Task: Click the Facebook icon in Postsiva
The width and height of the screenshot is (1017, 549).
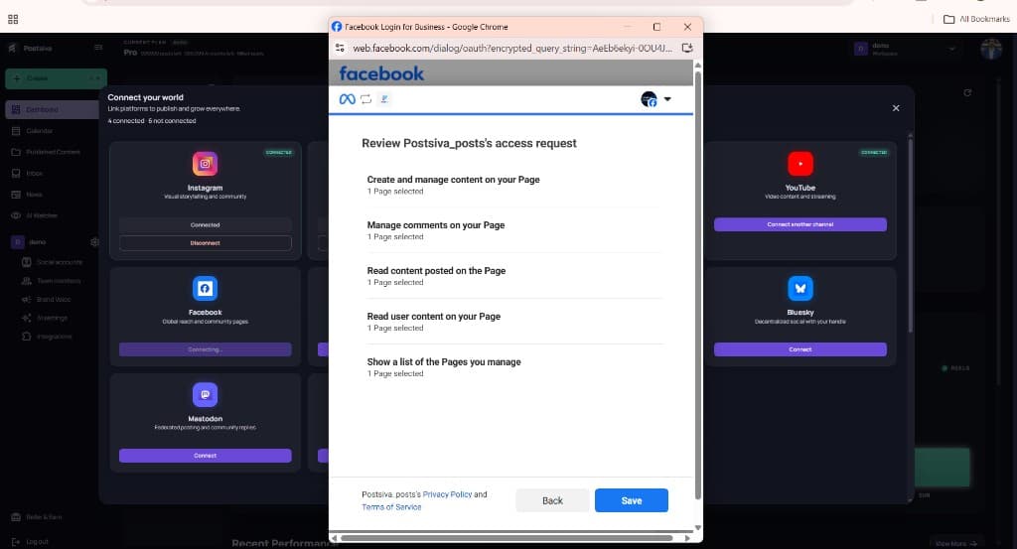Action: point(205,289)
